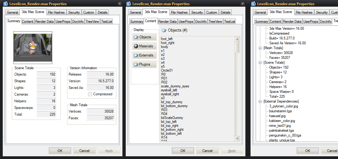Click the teapot icon on the Plugins button
Screen dimensions: 338x159
(136, 64)
